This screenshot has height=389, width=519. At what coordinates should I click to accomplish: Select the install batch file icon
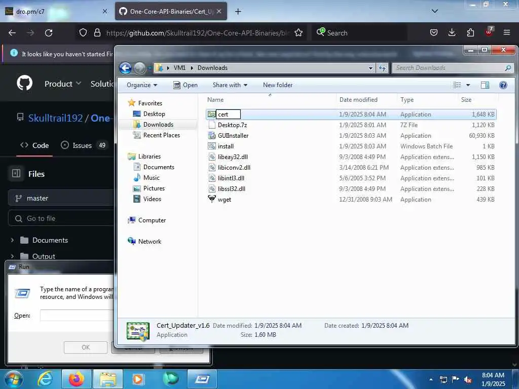(x=212, y=146)
